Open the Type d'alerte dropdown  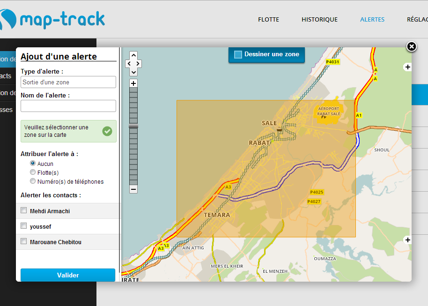(x=68, y=82)
